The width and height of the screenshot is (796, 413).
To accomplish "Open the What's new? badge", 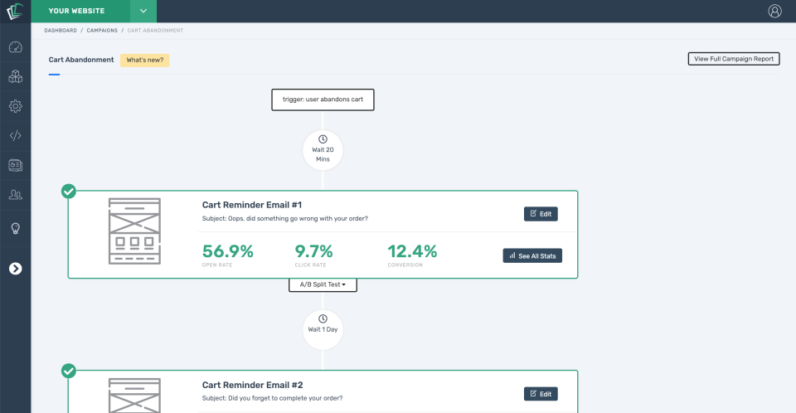I will tap(144, 60).
